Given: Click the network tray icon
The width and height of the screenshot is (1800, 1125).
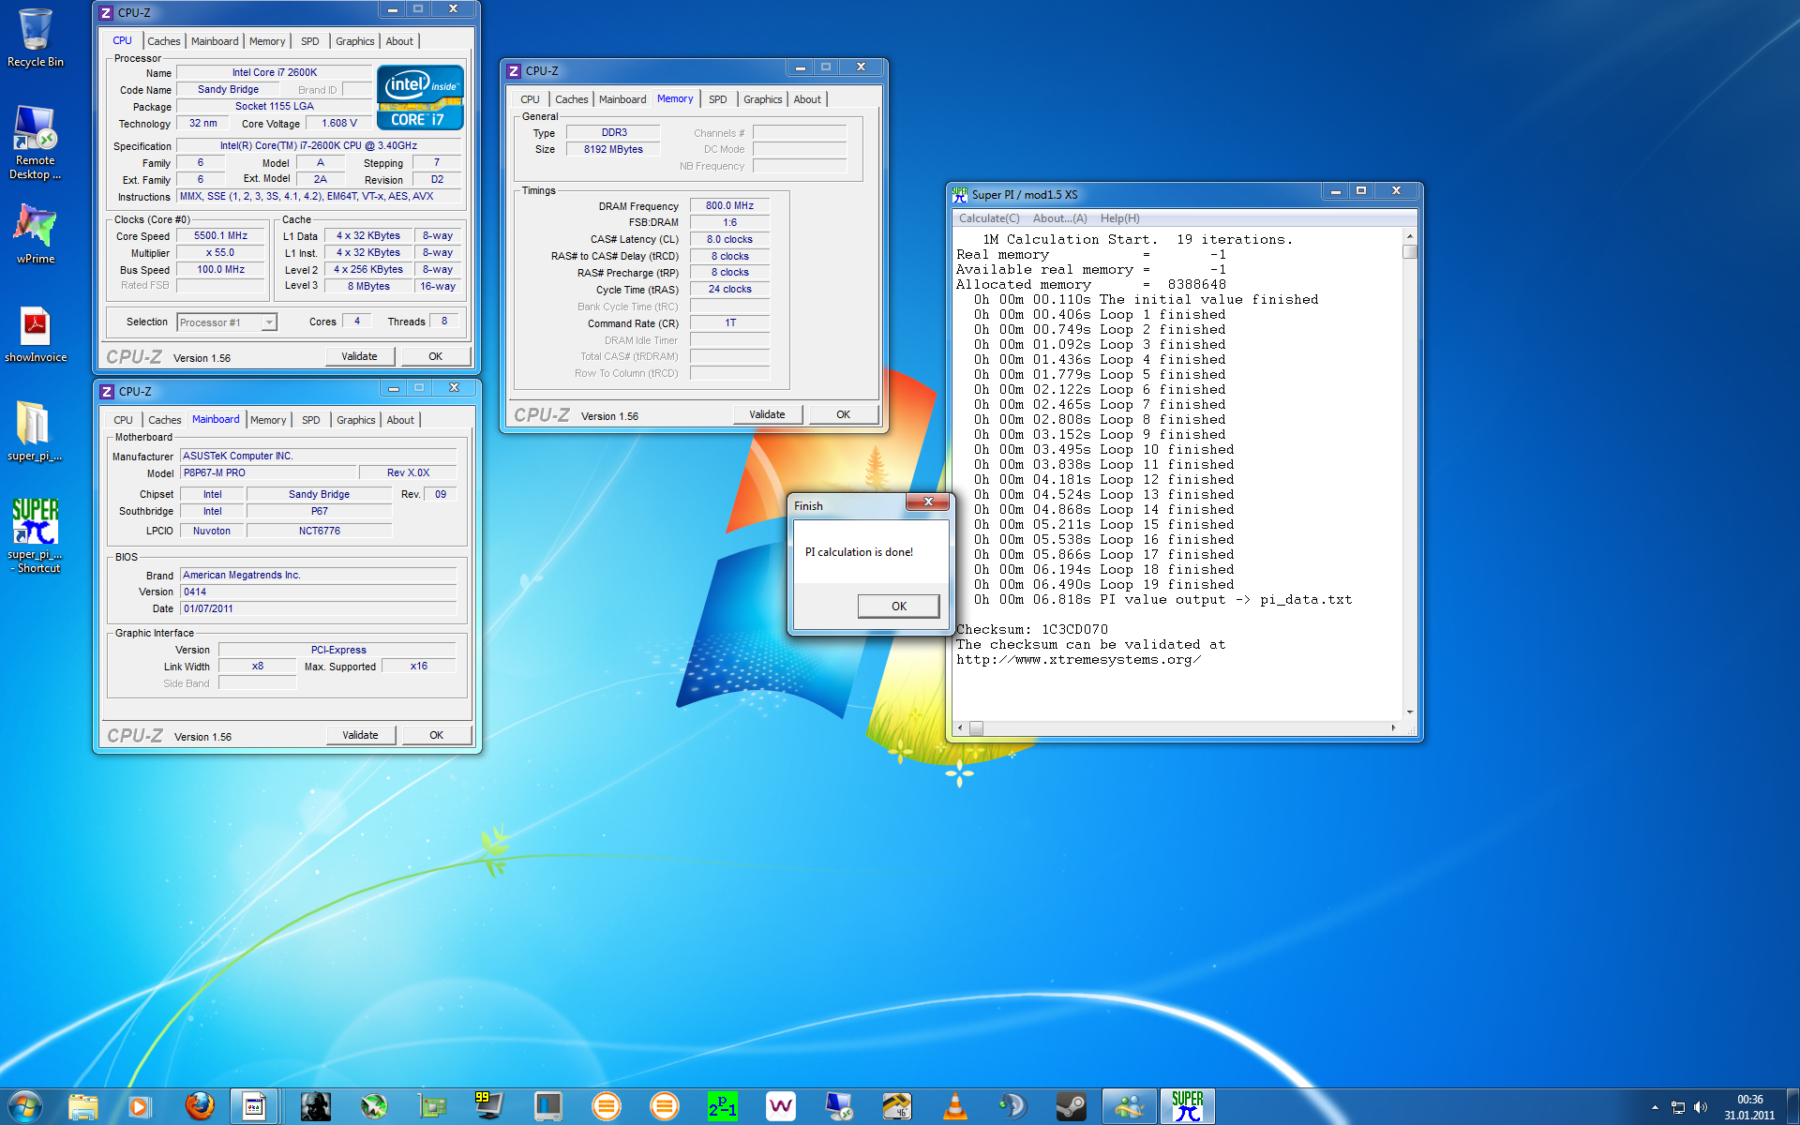Looking at the screenshot, I should tap(1678, 1107).
